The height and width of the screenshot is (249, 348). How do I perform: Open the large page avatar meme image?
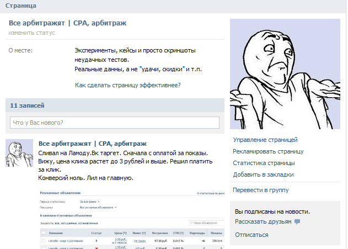[x=285, y=74]
